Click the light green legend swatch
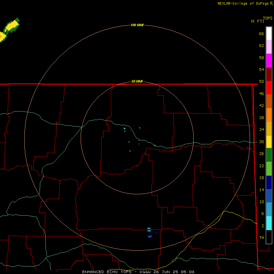This screenshot has width=274, height=274. [x=269, y=169]
